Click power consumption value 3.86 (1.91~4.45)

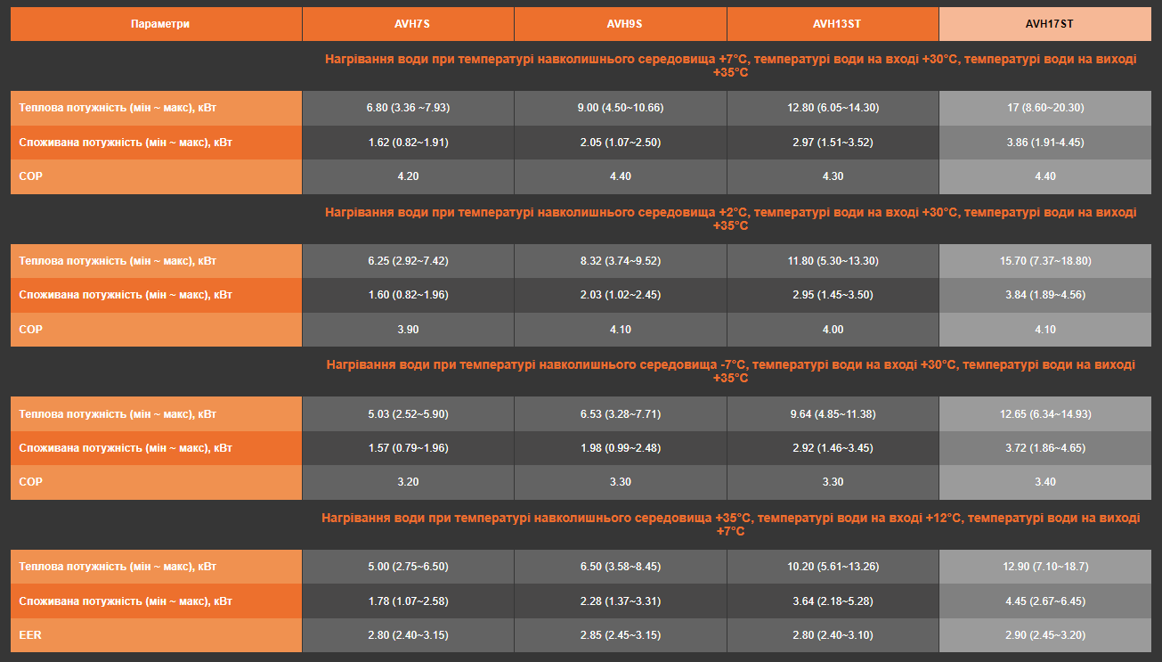[1044, 142]
